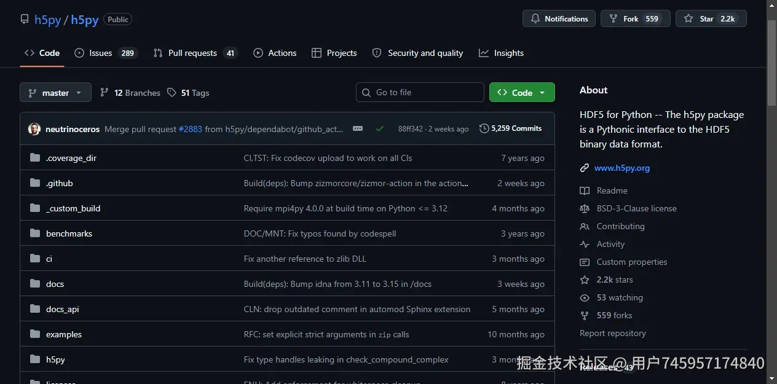Open the Projects tab
777x384 pixels.
pos(334,53)
